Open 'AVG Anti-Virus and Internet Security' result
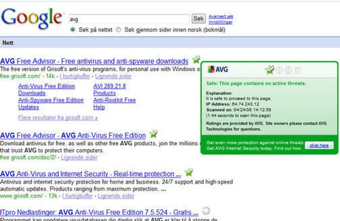The height and width of the screenshot is (221, 340). 91,174
